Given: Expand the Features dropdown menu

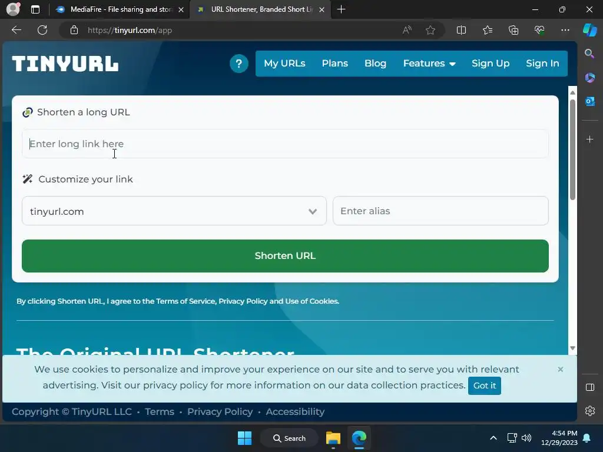Looking at the screenshot, I should pos(429,64).
